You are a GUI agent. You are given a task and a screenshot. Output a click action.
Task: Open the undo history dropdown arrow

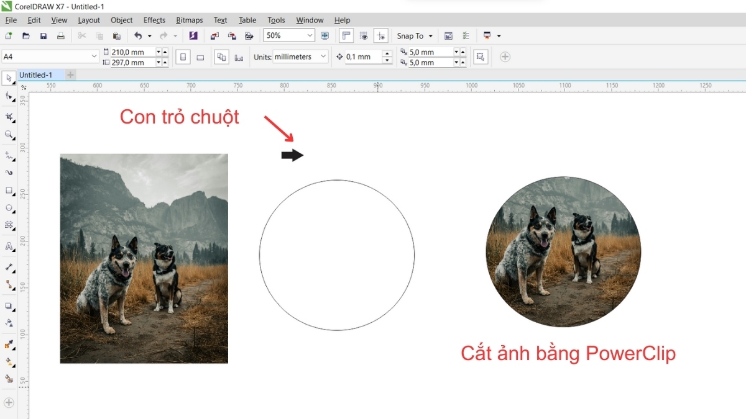tap(149, 36)
